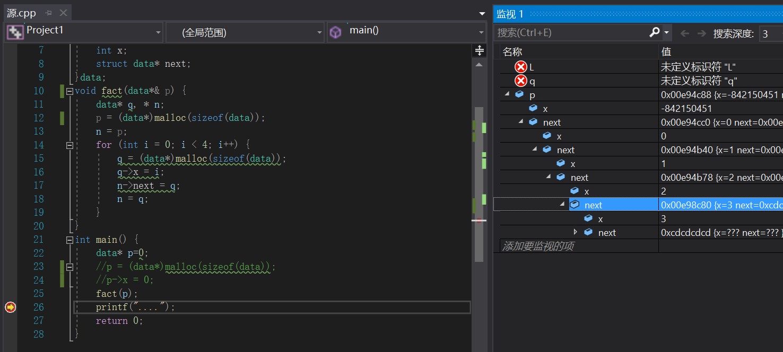Screen dimensions: 783x352
Task: Click the error icon beside q
Action: tap(521, 81)
